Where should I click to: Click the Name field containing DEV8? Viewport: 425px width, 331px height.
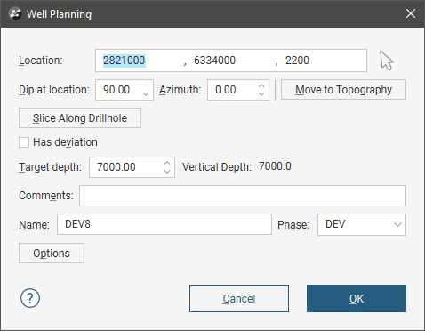pos(164,224)
